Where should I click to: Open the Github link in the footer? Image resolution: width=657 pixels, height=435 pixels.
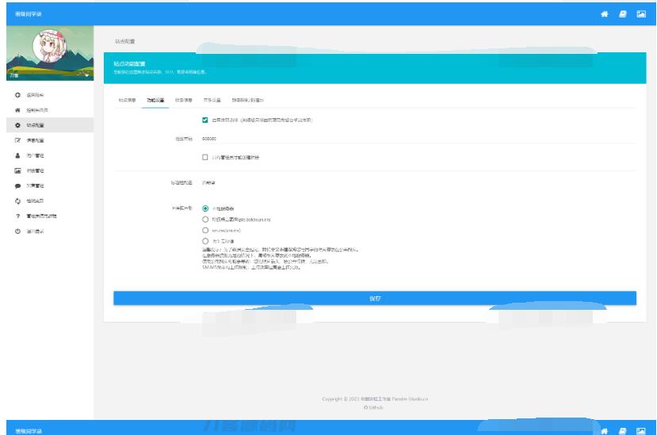point(374,406)
